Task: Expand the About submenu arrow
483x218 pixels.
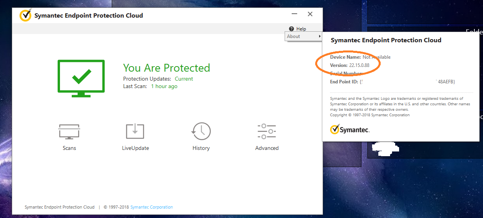Action: tap(320, 36)
